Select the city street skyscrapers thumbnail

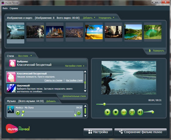114,32
